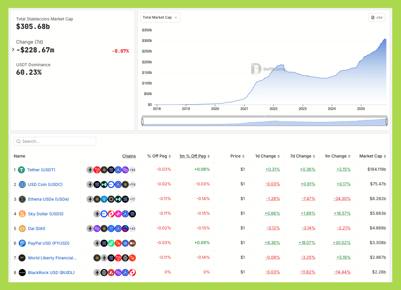Click the search magnifier icon
401x290 pixels.
coord(18,141)
